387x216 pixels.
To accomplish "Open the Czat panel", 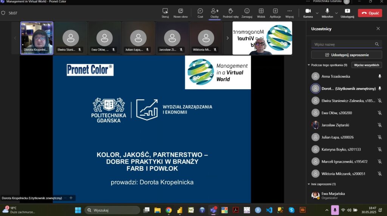I will [200, 13].
